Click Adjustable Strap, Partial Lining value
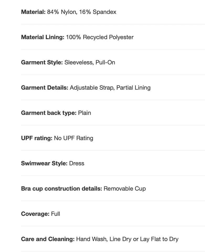 [x=110, y=88]
